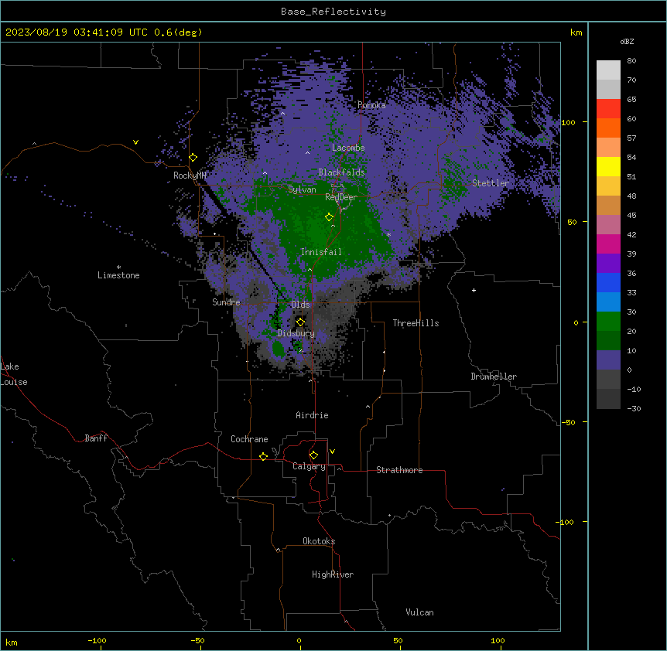The image size is (667, 651).
Task: Select the yellow diamond marker beside Olds
Action: (x=300, y=322)
